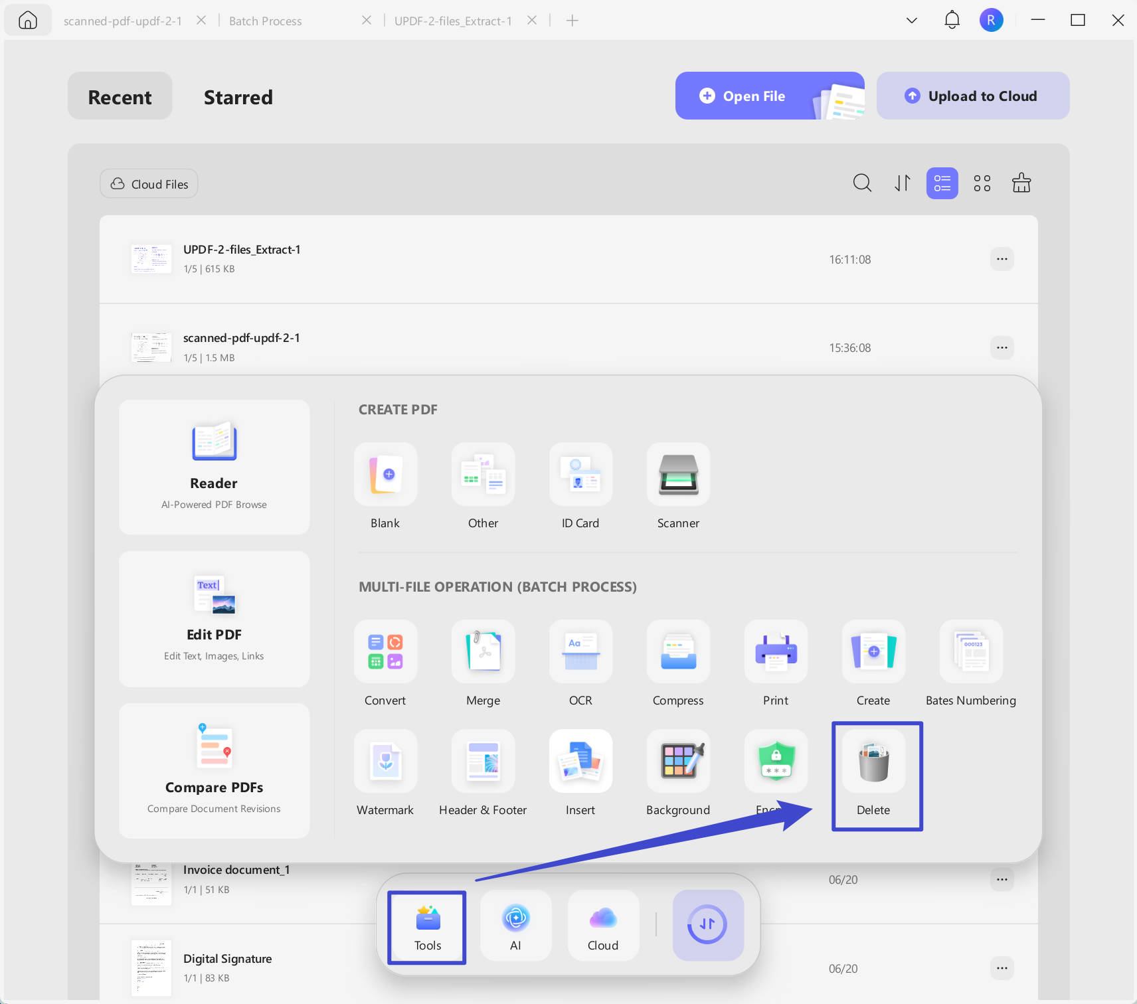Open scanned-pdf-updf-2-1 file thumbnail

(151, 347)
